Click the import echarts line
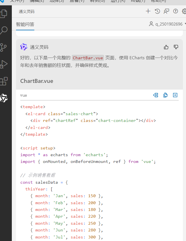Screen dimensions: 186x241 64,155
